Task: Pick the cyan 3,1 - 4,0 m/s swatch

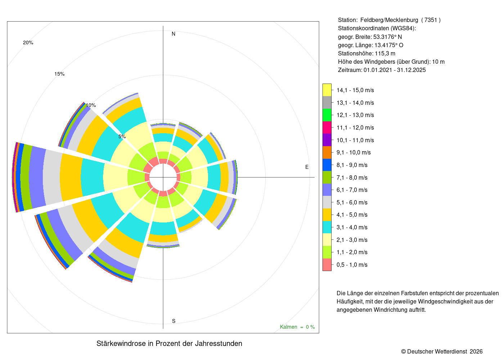Action: [x=327, y=227]
